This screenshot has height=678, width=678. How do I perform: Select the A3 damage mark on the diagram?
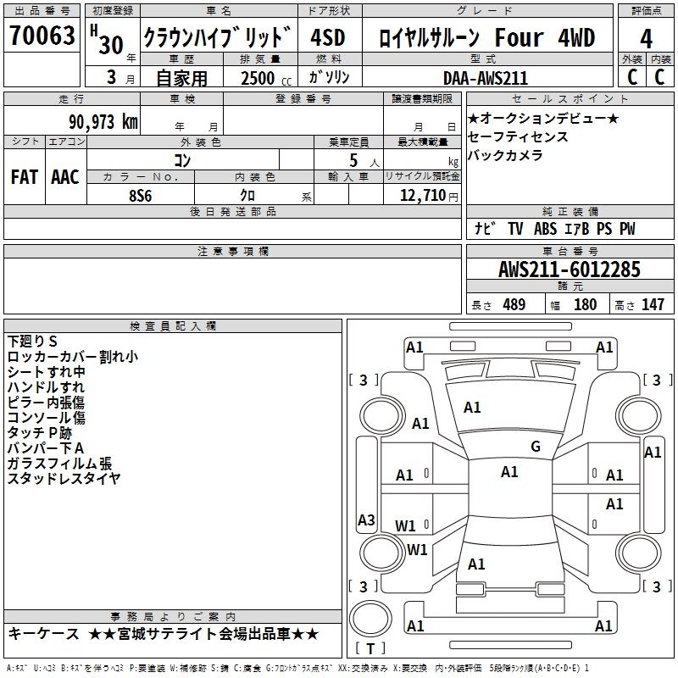pos(366,520)
